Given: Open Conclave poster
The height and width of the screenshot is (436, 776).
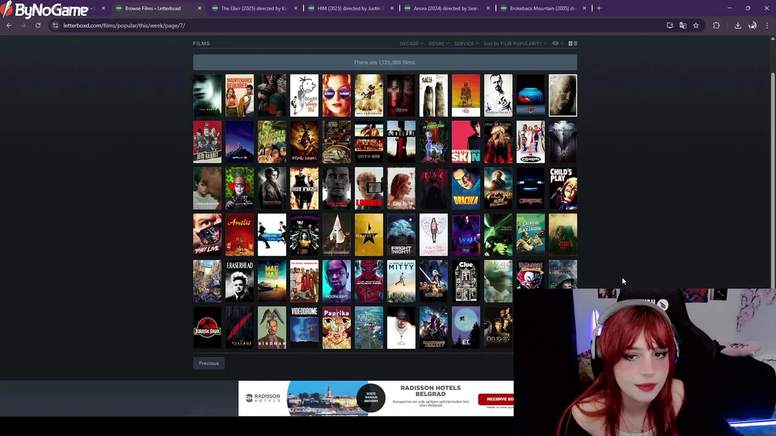Looking at the screenshot, I should [x=401, y=142].
